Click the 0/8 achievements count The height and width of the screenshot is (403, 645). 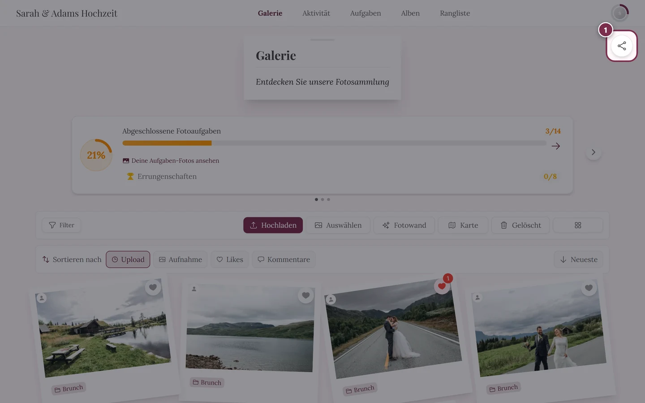click(550, 176)
